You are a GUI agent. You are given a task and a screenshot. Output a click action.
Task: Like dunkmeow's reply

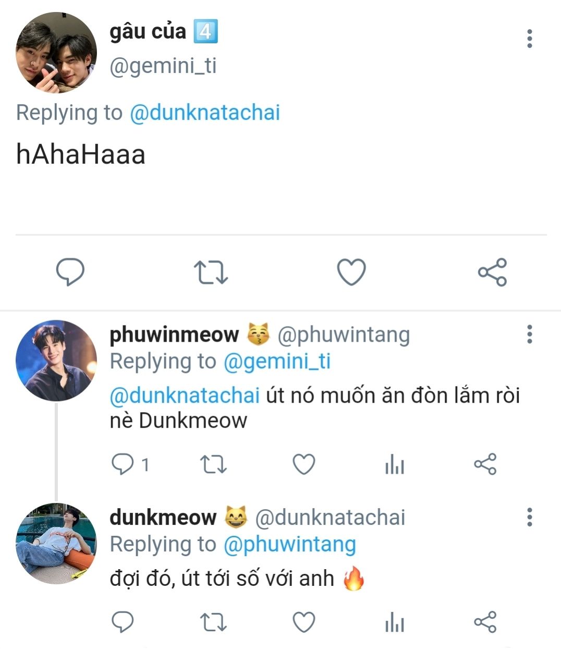(x=303, y=622)
